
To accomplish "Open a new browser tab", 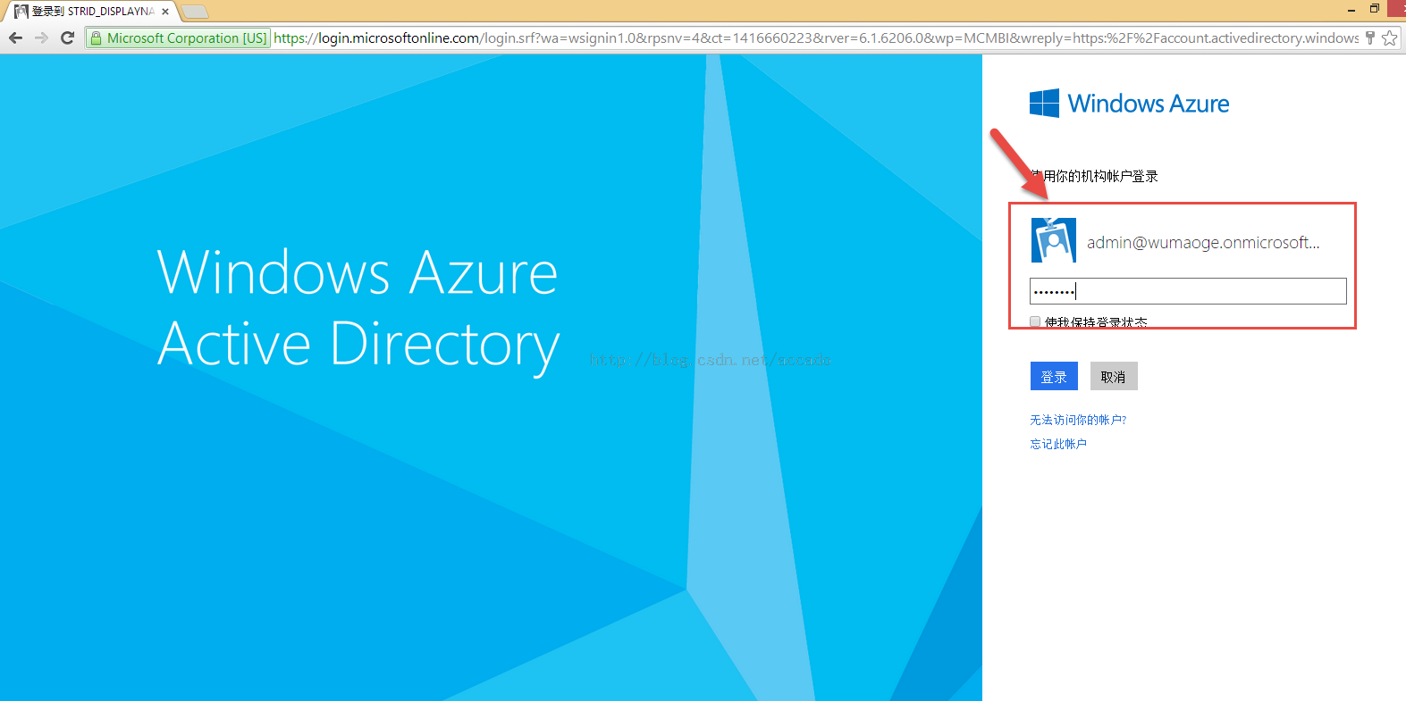I will tap(195, 12).
